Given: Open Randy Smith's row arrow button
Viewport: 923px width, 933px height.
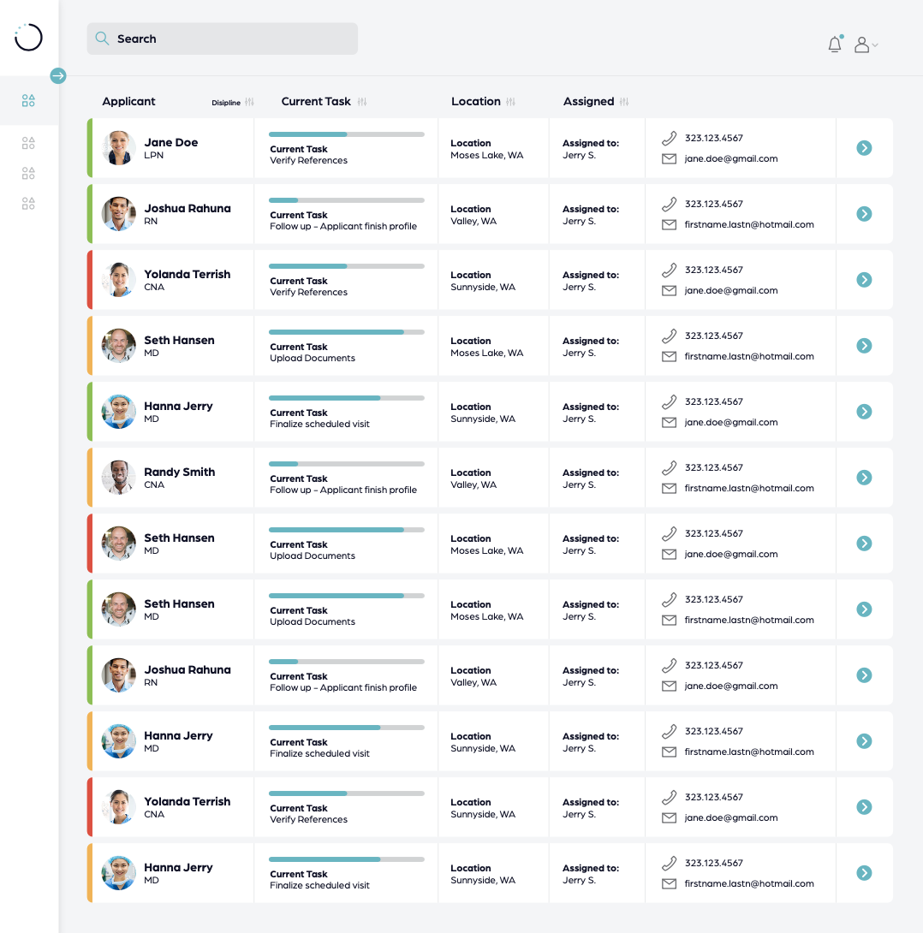Looking at the screenshot, I should (x=864, y=478).
